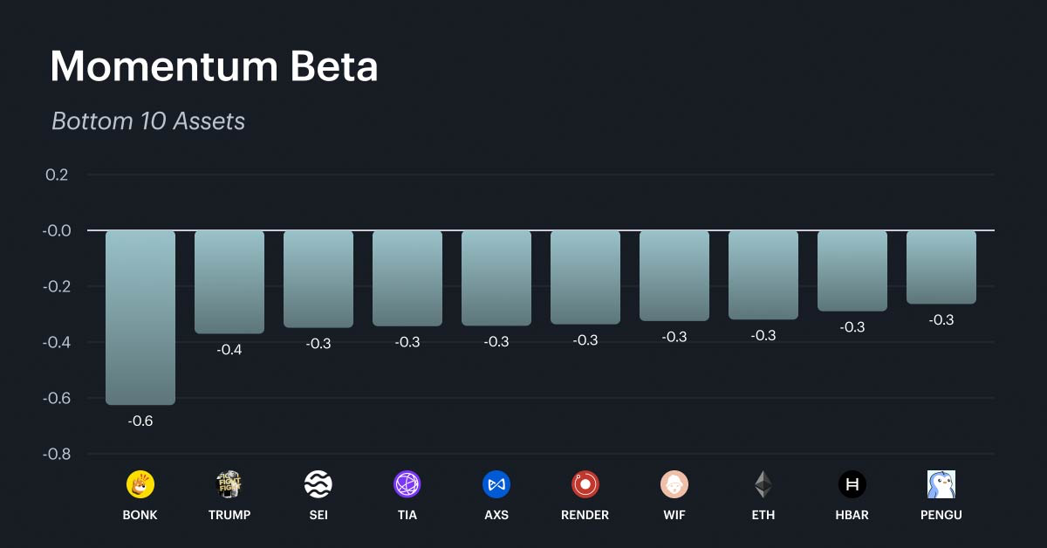The height and width of the screenshot is (548, 1047).
Task: Select the WIF dog icon
Action: [x=674, y=483]
